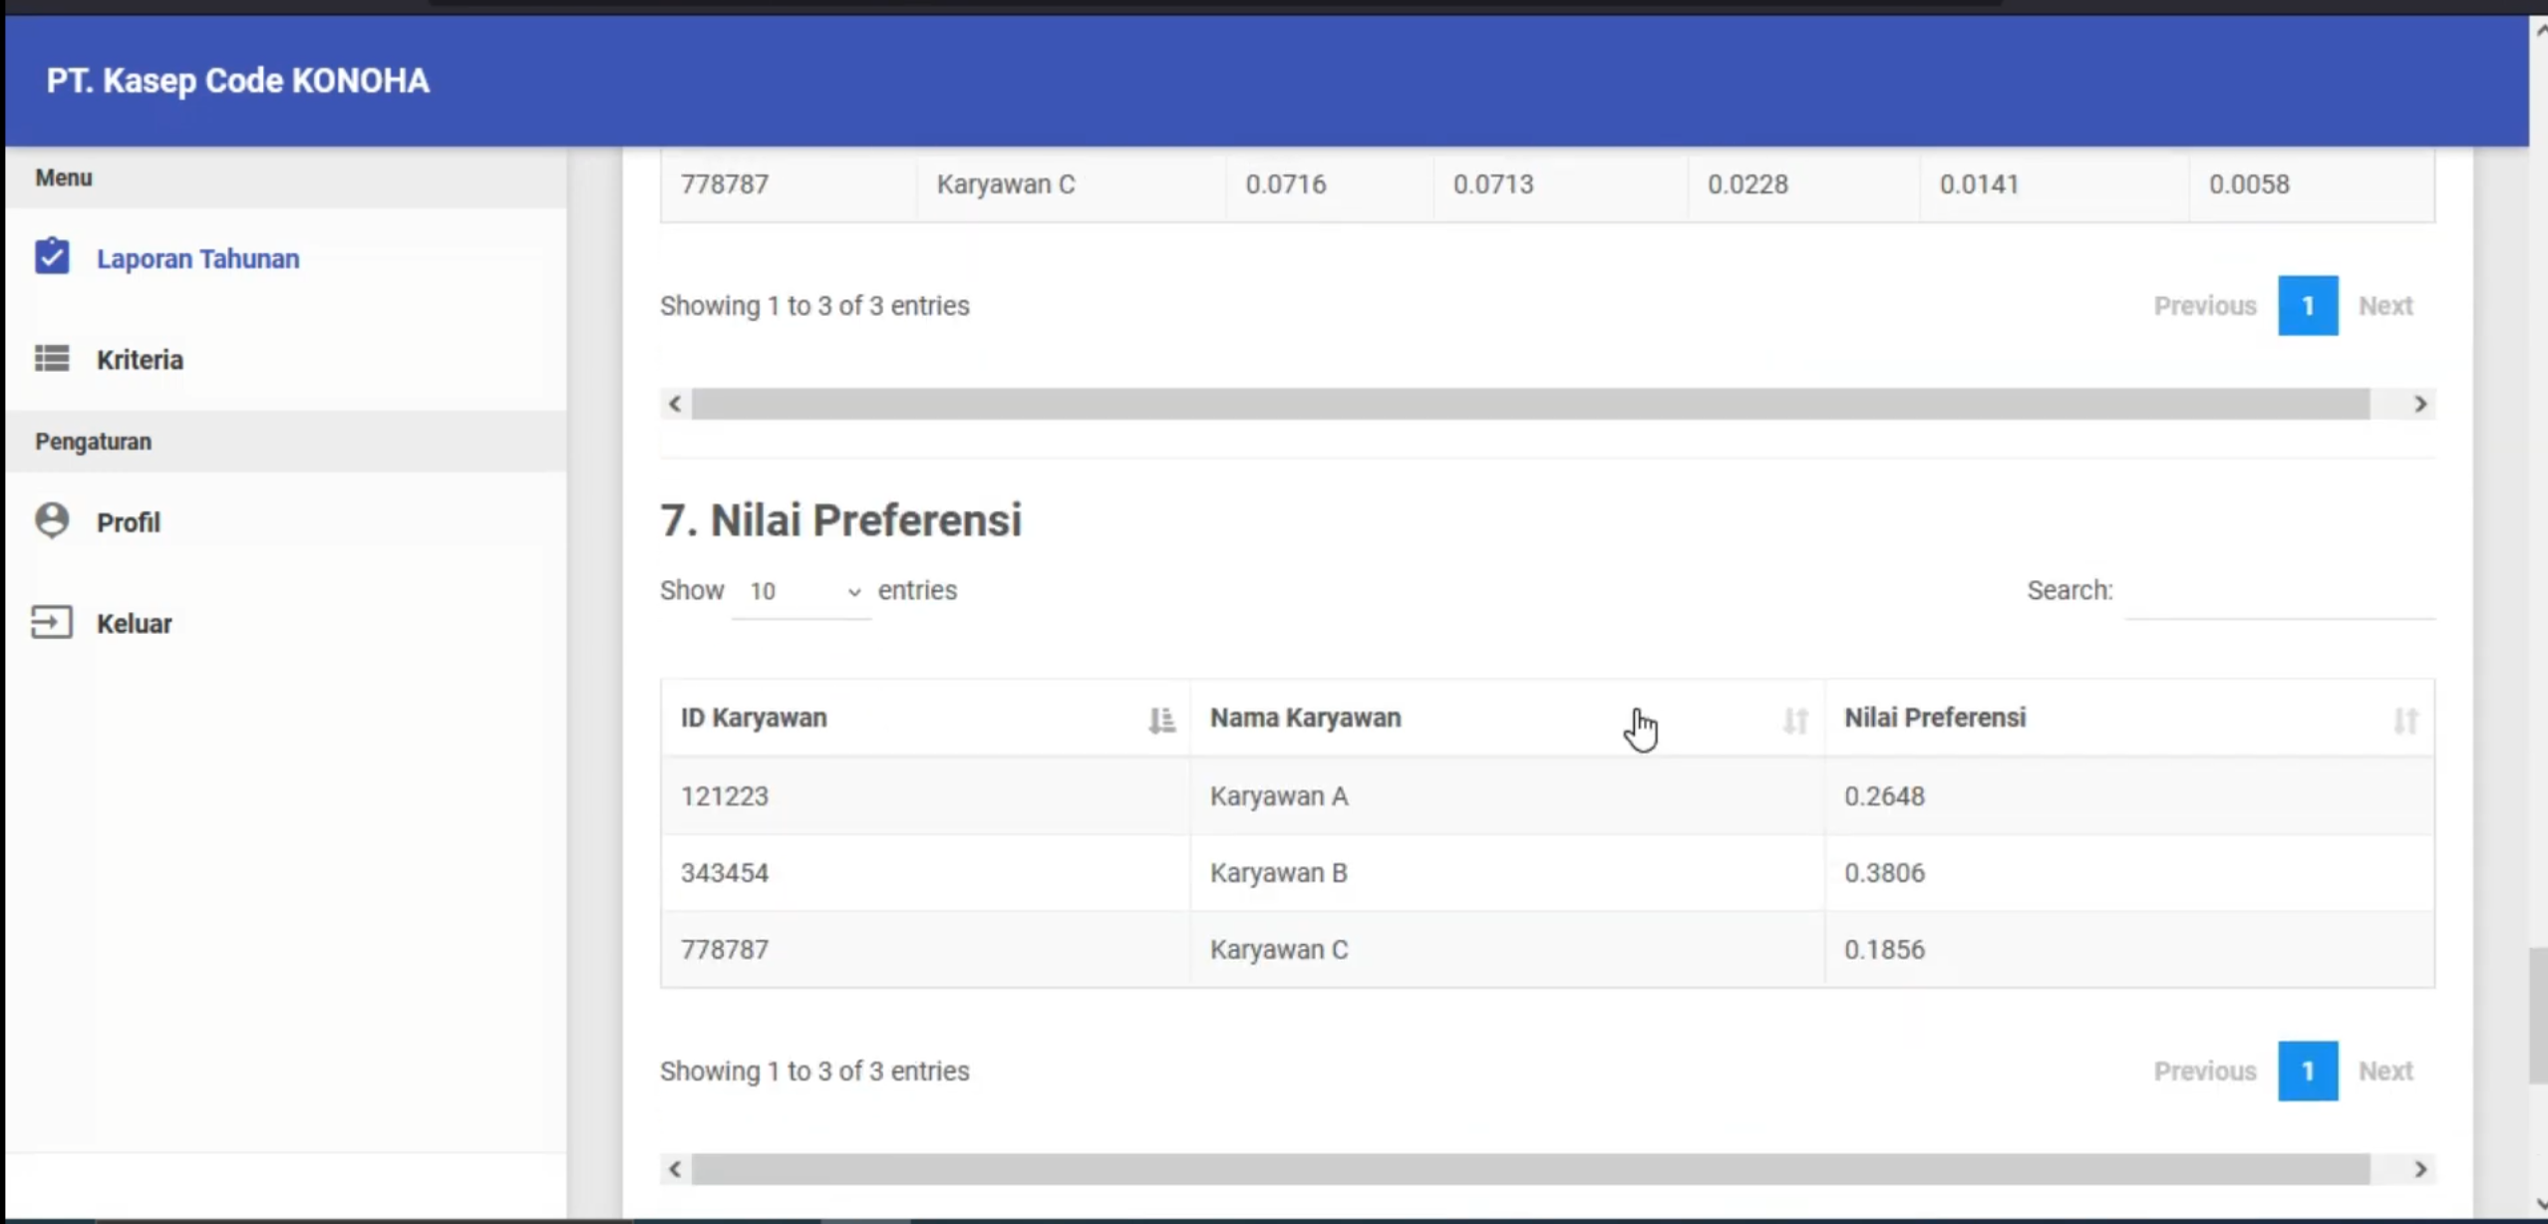This screenshot has width=2548, height=1224.
Task: Click the Profil user avatar icon
Action: click(52, 520)
